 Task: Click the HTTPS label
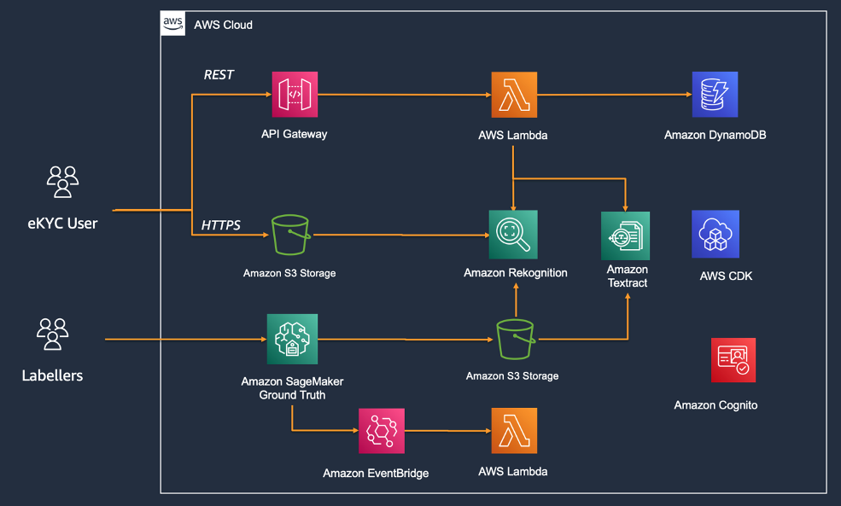(220, 225)
